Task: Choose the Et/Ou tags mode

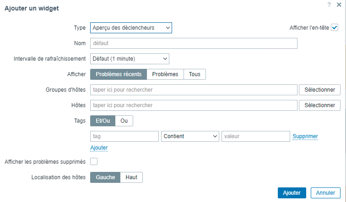Action: tap(103, 121)
